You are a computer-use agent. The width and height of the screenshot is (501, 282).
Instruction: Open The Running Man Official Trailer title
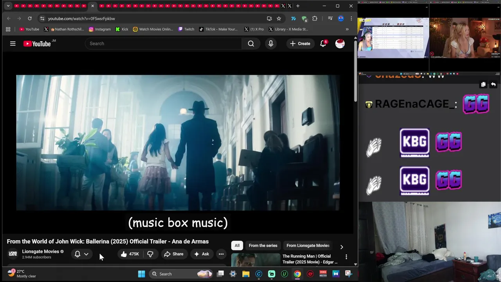[x=310, y=259]
